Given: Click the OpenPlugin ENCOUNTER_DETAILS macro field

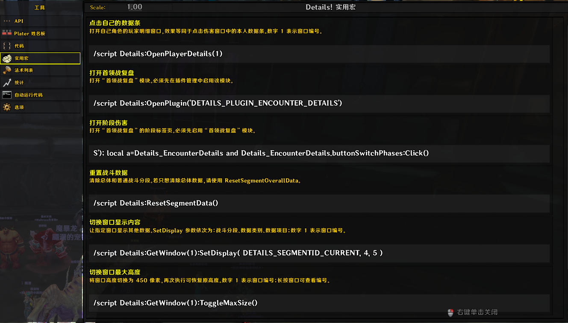Looking at the screenshot, I should [319, 104].
